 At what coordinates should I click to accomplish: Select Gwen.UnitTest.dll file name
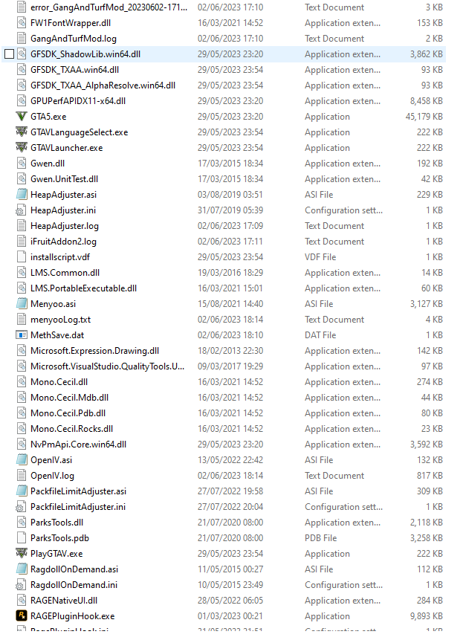(64, 179)
